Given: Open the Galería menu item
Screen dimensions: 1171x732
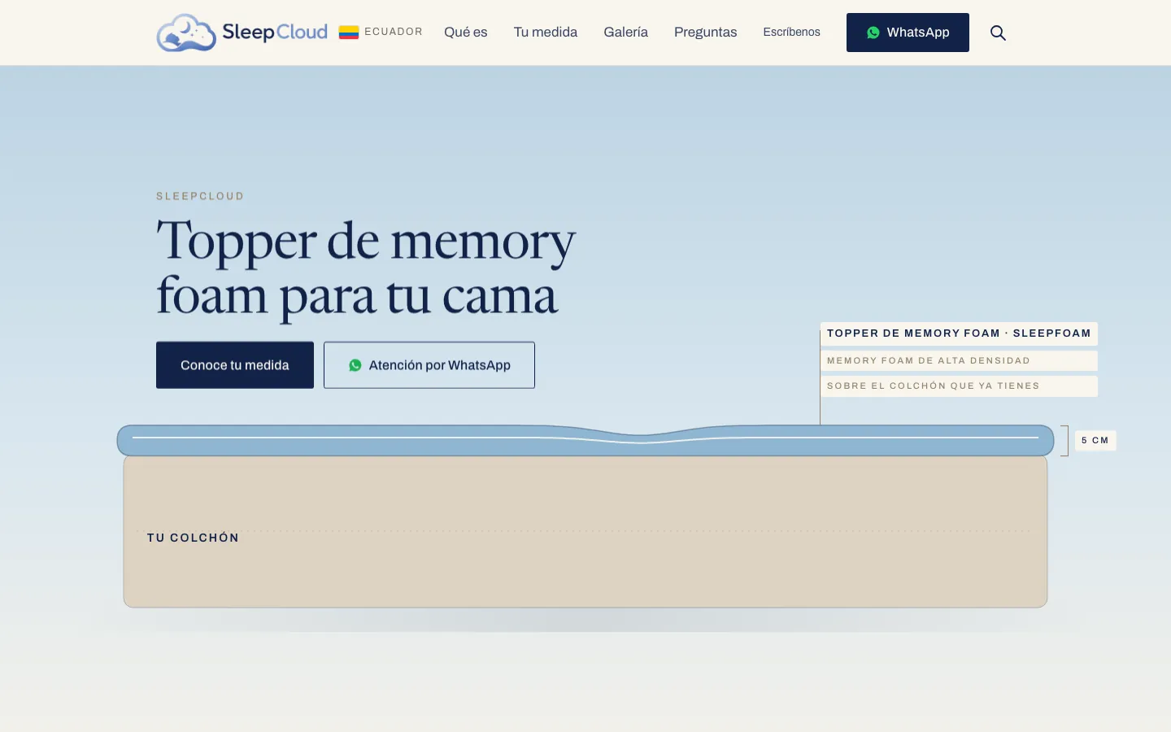Looking at the screenshot, I should click(626, 33).
